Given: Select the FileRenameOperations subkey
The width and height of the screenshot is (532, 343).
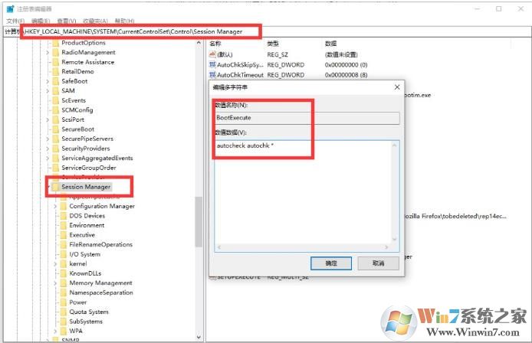Looking at the screenshot, I should (100, 245).
